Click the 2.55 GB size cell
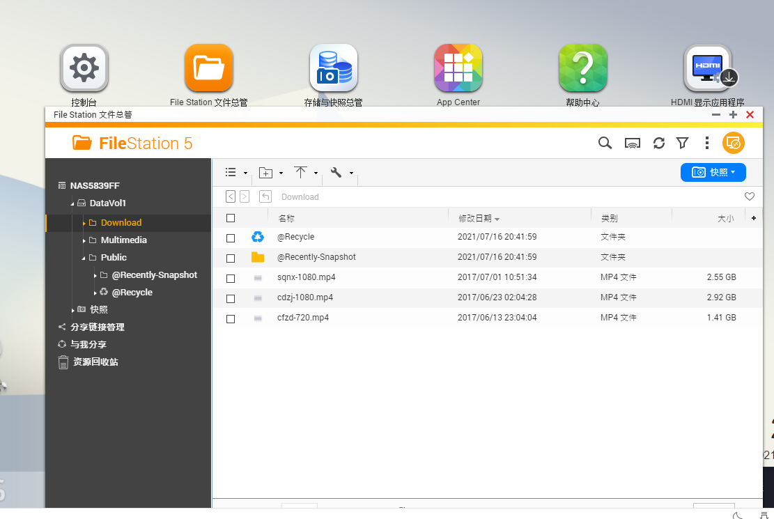774x519 pixels. tap(721, 277)
